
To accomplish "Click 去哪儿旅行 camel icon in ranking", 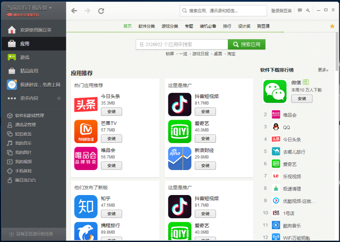I will coord(276,151).
